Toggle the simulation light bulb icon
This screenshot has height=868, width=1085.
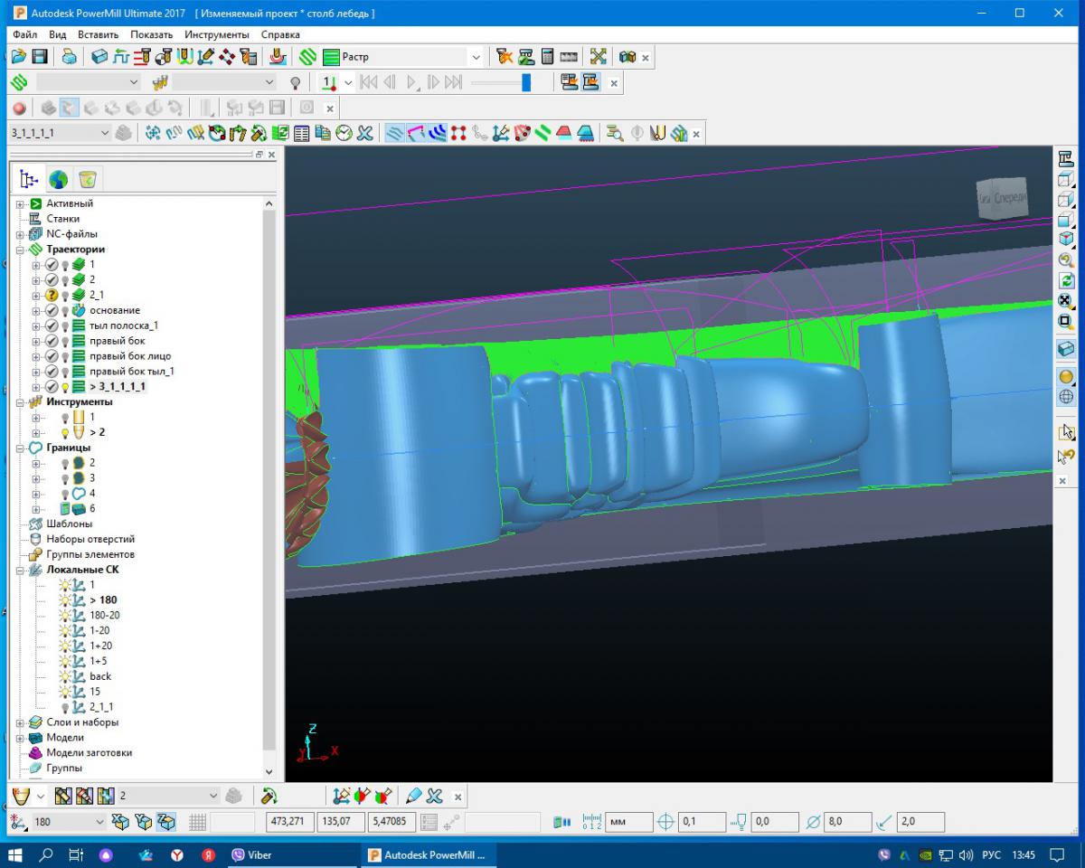point(295,83)
